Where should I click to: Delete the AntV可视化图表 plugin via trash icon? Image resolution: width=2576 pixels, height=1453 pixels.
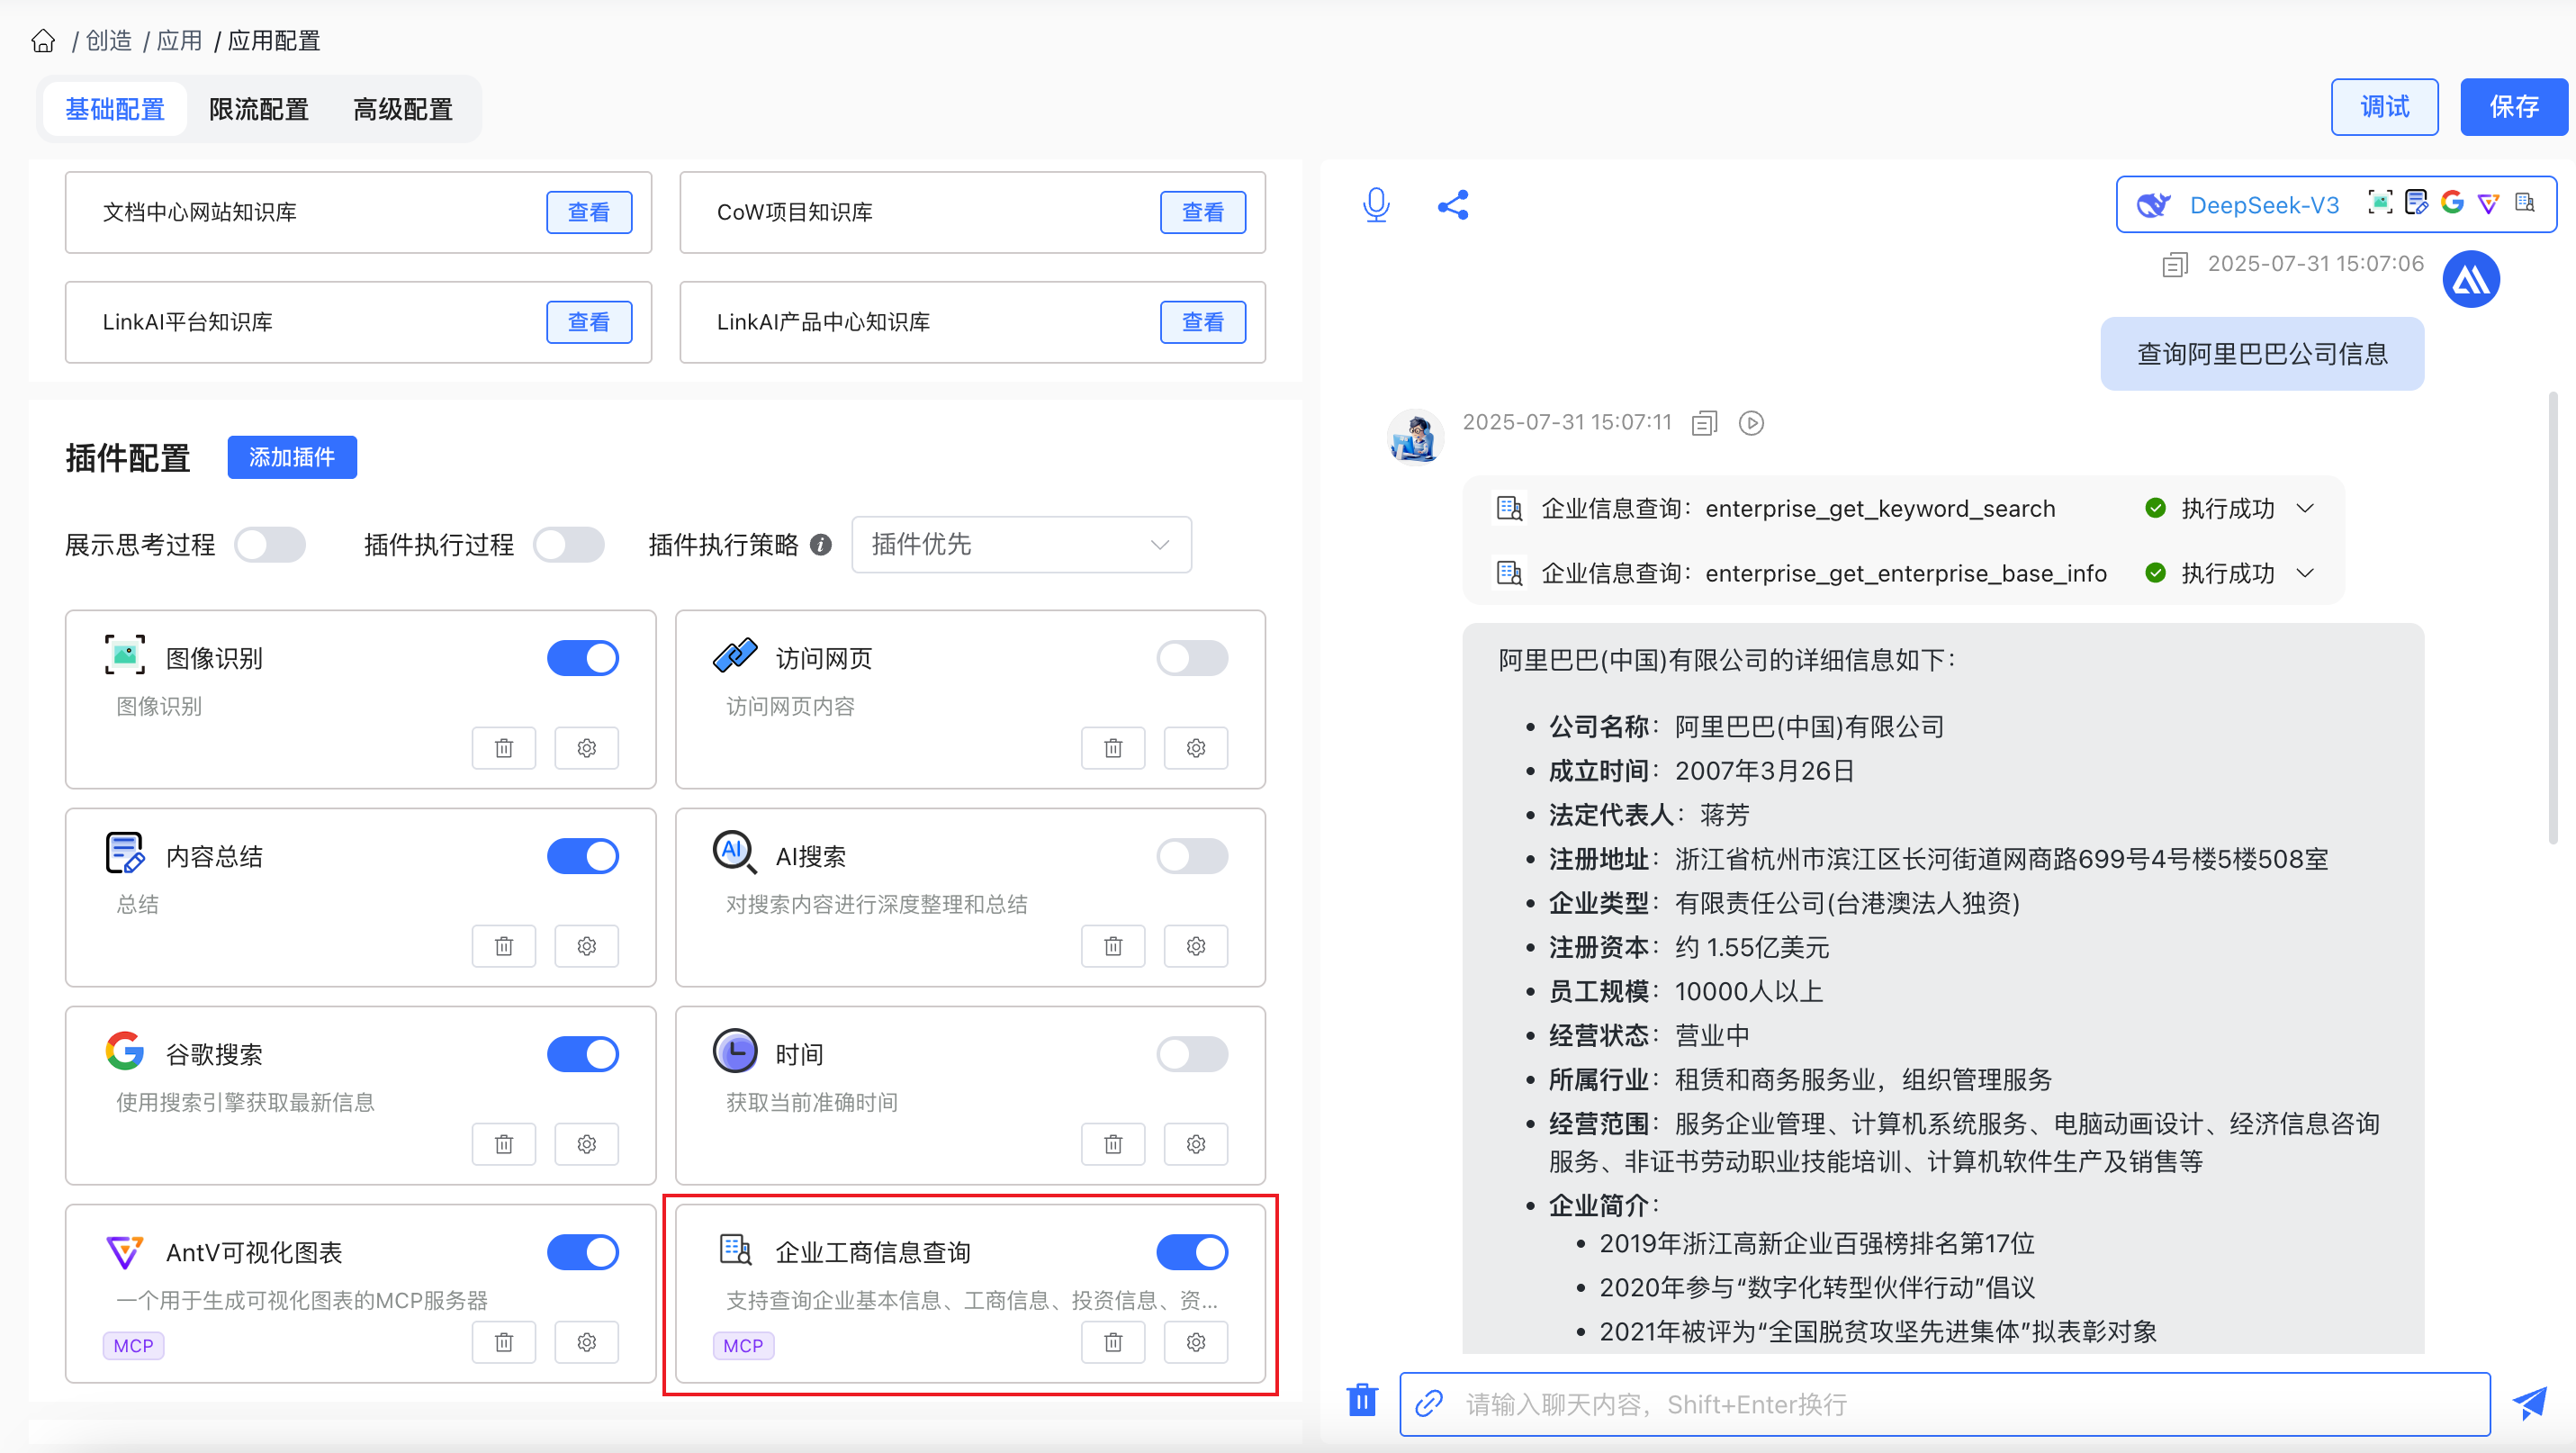(x=504, y=1342)
